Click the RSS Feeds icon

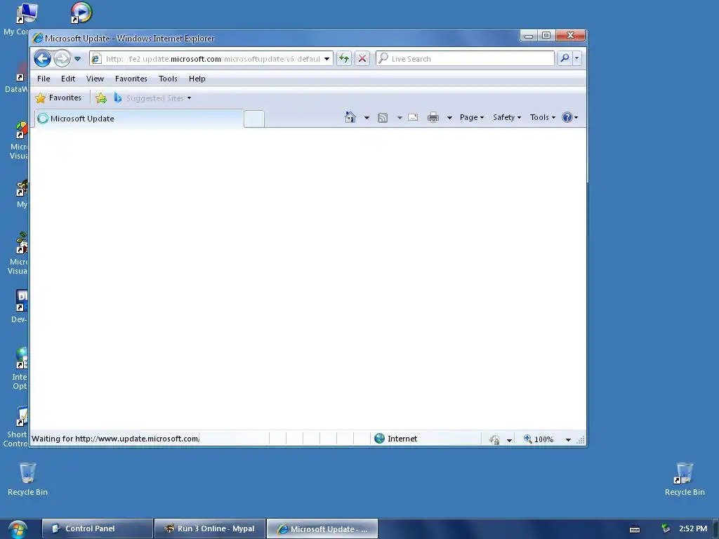coord(383,118)
